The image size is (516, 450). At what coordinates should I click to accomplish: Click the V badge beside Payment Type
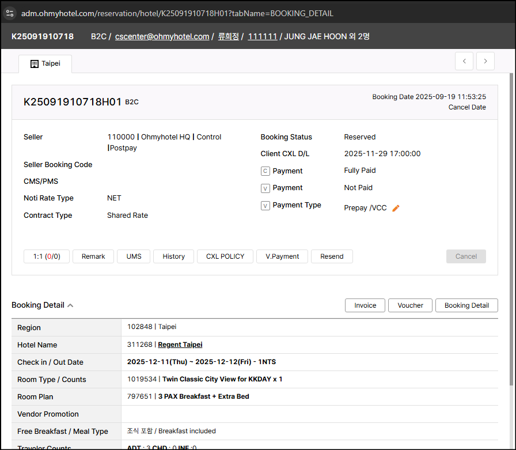[x=265, y=205]
